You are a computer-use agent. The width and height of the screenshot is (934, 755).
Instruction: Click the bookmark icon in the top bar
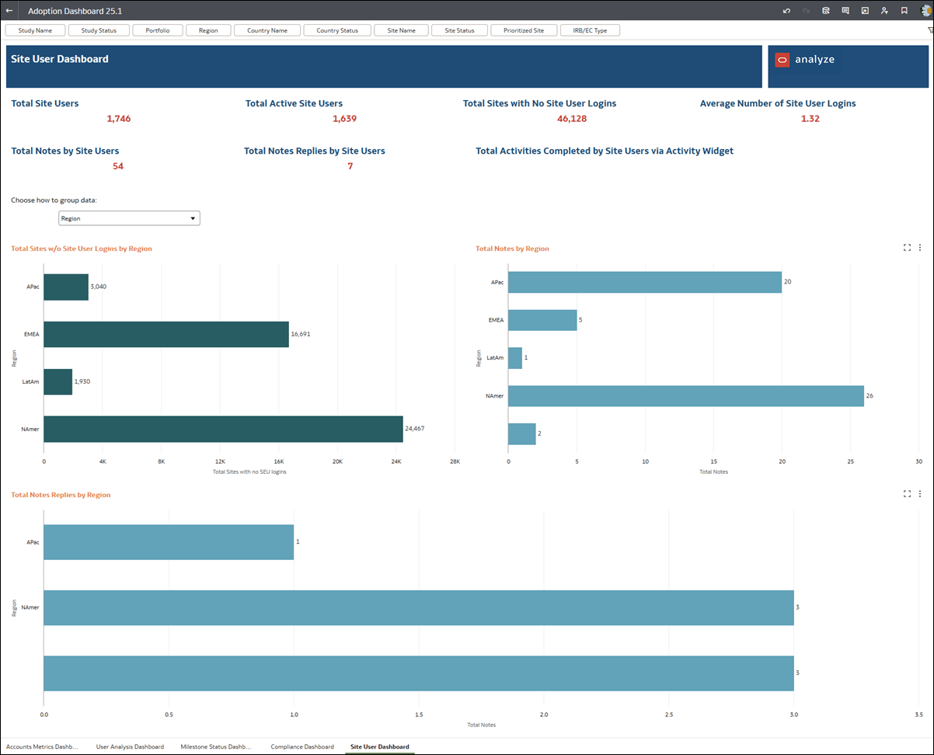point(904,10)
